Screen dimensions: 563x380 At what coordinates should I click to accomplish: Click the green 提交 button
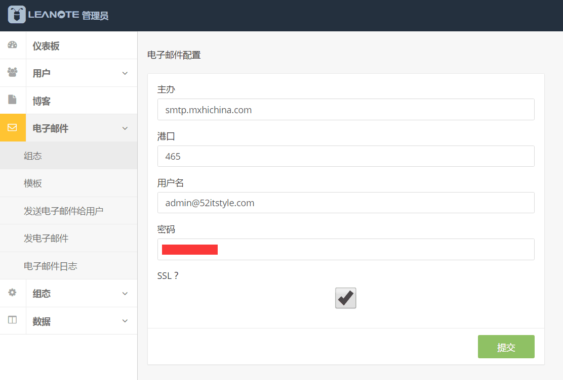[x=506, y=347]
